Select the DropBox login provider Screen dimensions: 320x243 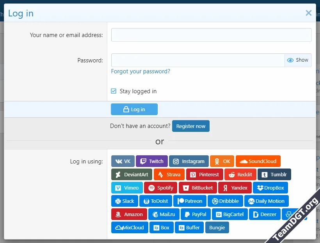tap(270, 188)
